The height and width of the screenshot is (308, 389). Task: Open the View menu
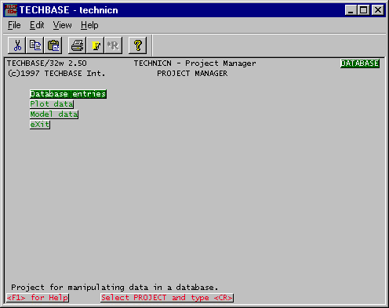tap(62, 25)
